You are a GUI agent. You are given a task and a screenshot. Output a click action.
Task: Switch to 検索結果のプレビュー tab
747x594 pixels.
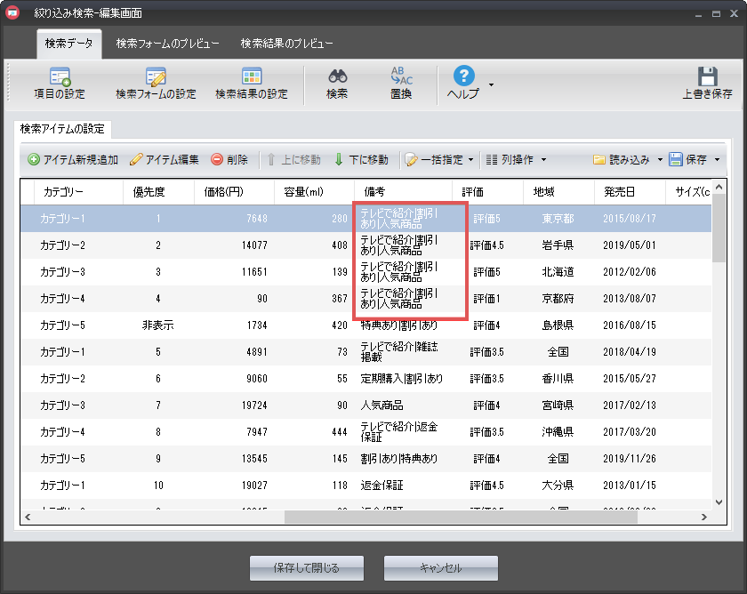pos(286,43)
